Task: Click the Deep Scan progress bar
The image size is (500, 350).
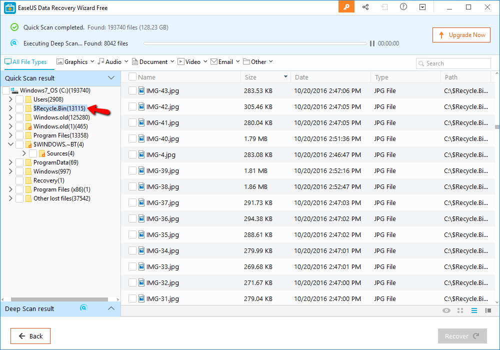Action: (x=255, y=43)
